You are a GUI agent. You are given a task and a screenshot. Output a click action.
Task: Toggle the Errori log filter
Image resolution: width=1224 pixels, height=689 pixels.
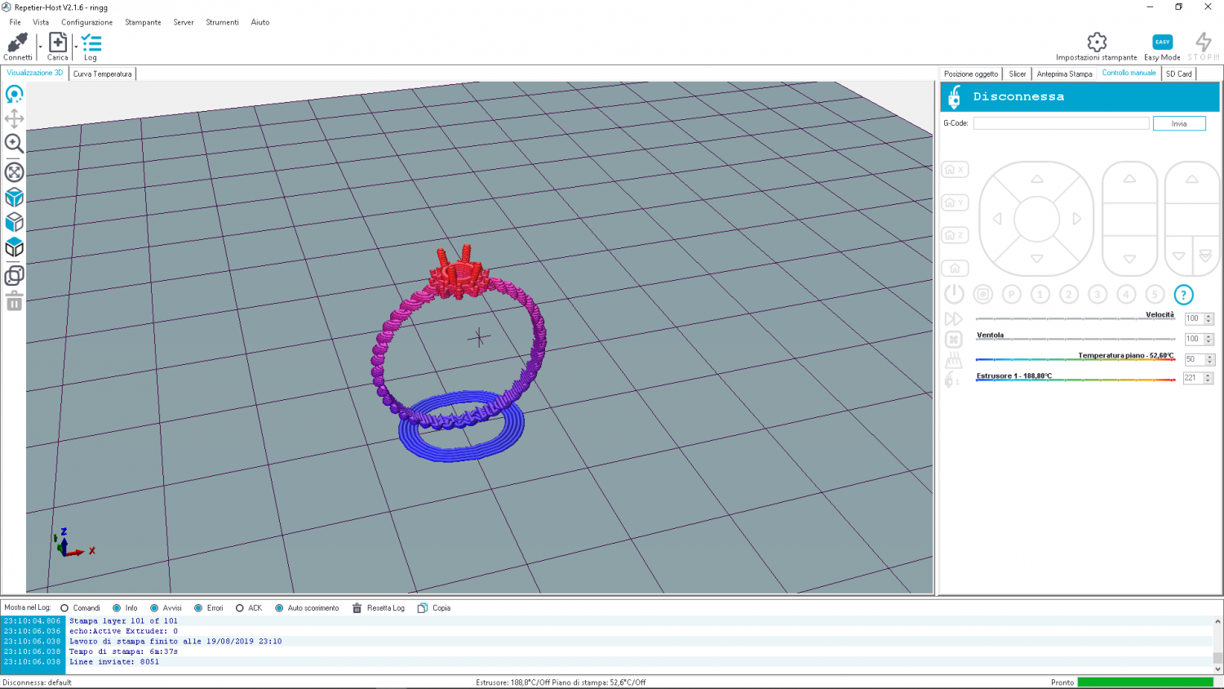coord(198,608)
